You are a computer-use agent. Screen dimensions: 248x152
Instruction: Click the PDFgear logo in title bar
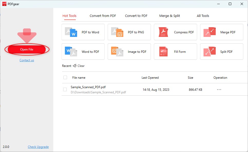[4, 4]
